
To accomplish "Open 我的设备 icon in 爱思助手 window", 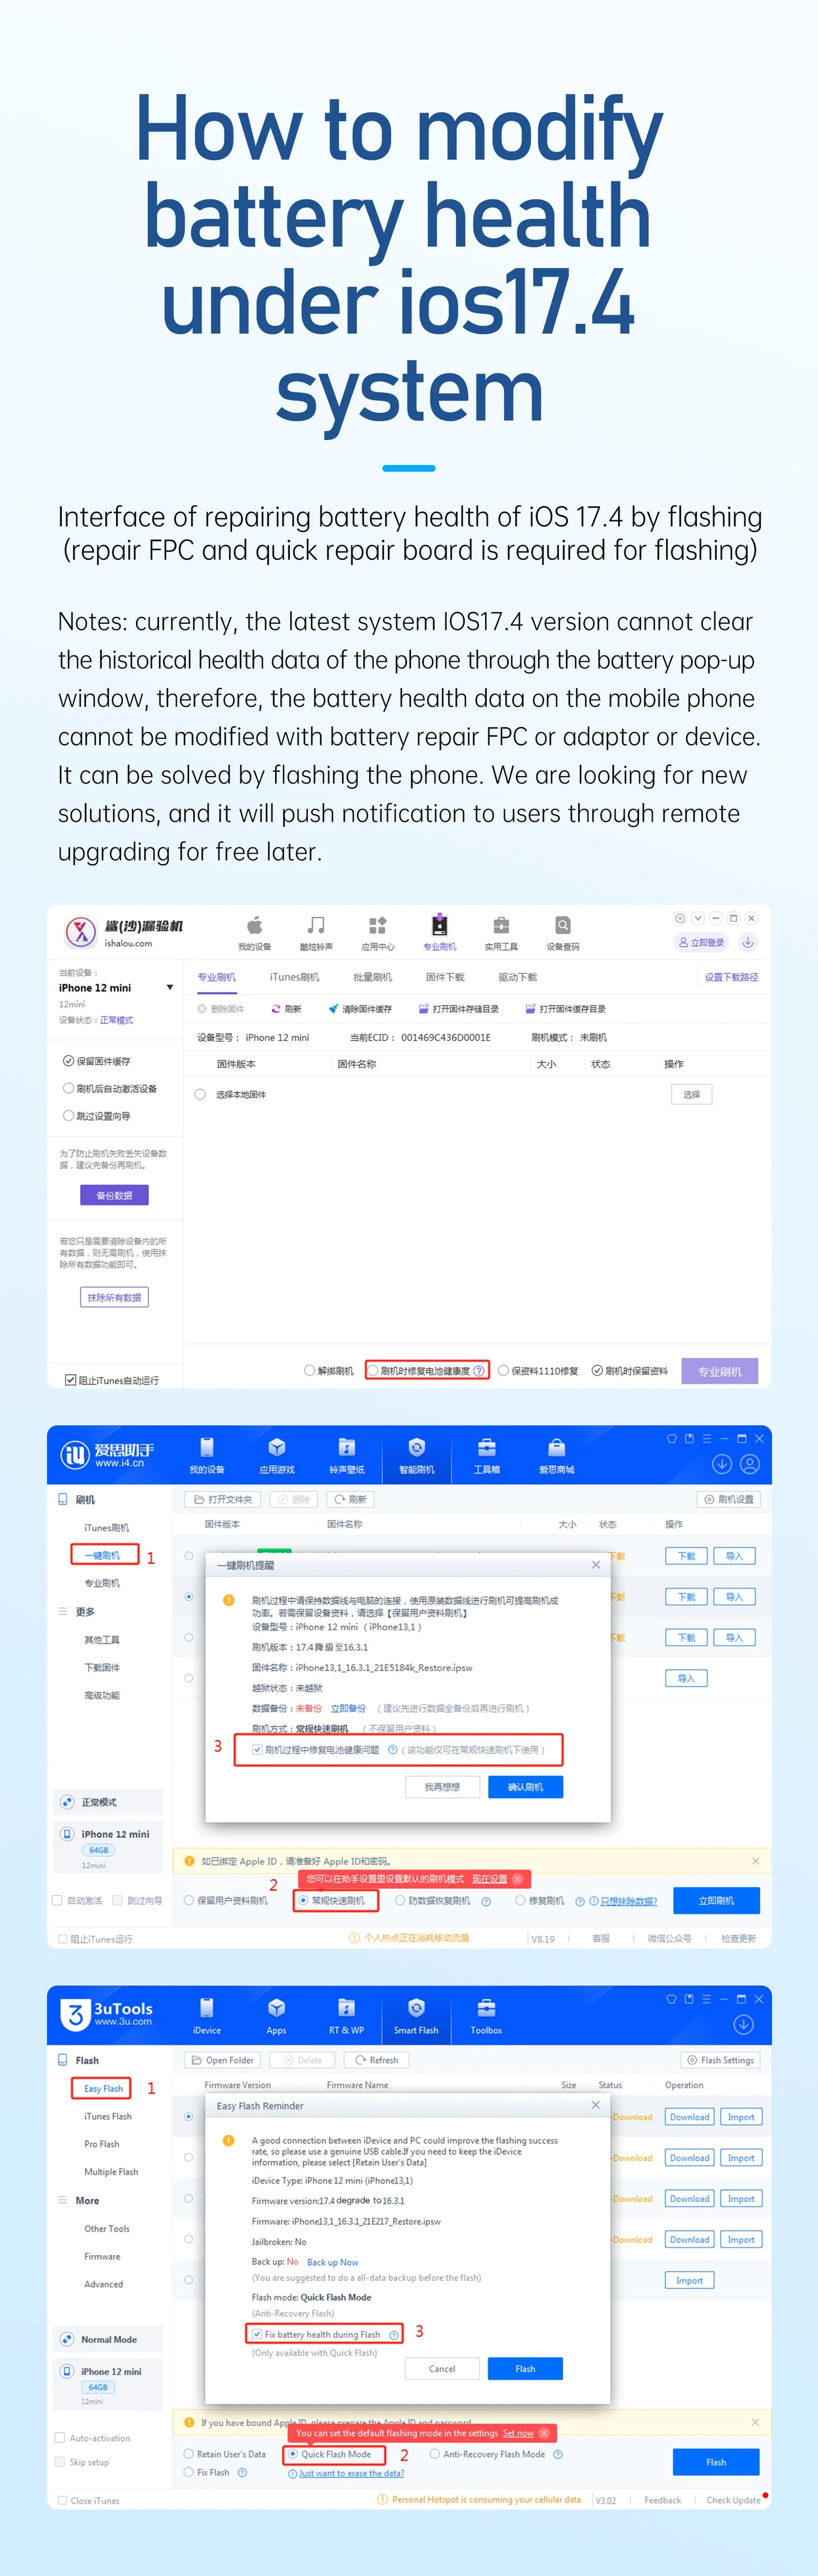I will pyautogui.click(x=207, y=1447).
